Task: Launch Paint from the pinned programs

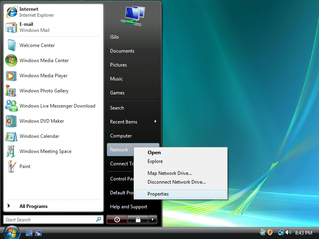Action: point(25,167)
